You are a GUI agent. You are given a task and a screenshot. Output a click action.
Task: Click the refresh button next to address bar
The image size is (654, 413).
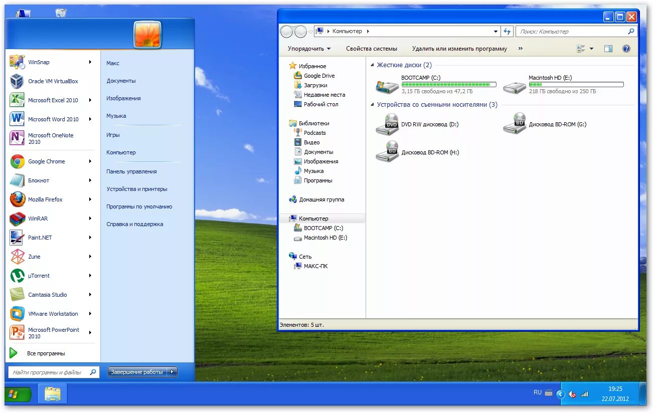pos(507,31)
